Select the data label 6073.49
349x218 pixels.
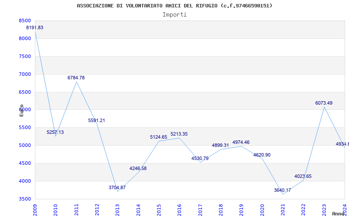point(324,103)
